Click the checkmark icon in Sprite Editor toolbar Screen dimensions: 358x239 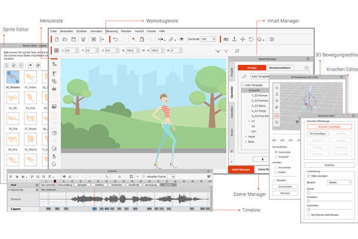[38, 65]
